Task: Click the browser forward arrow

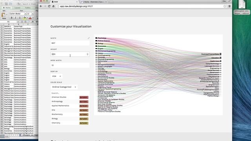Action: tap(45, 6)
